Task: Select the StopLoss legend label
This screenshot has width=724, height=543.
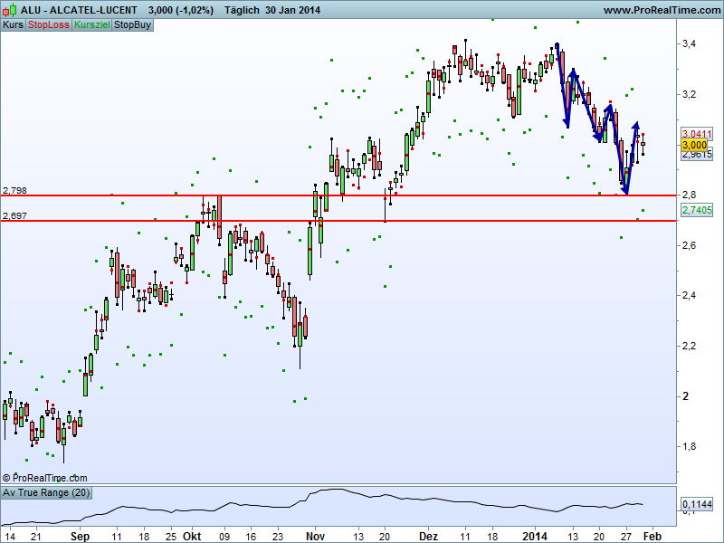Action: tap(49, 25)
